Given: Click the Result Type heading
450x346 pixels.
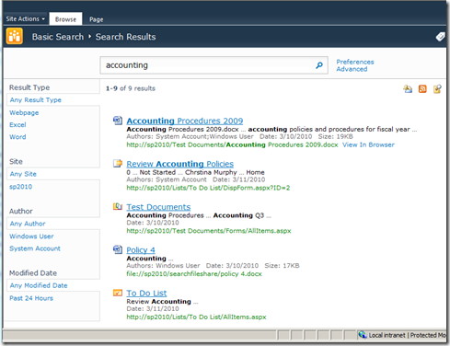Looking at the screenshot, I should (29, 87).
